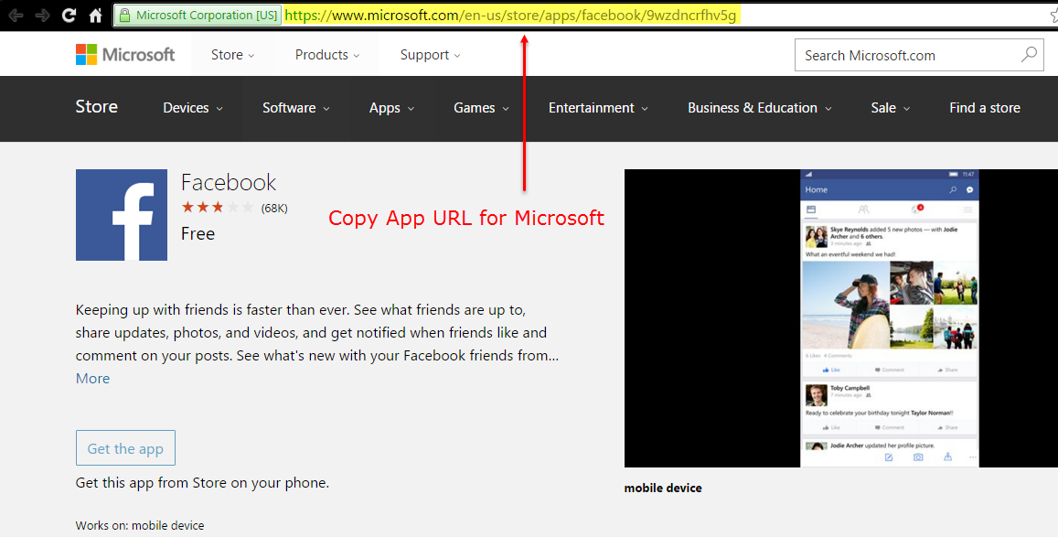The image size is (1058, 537).
Task: Open the top Store dropdown menu
Action: click(x=232, y=55)
